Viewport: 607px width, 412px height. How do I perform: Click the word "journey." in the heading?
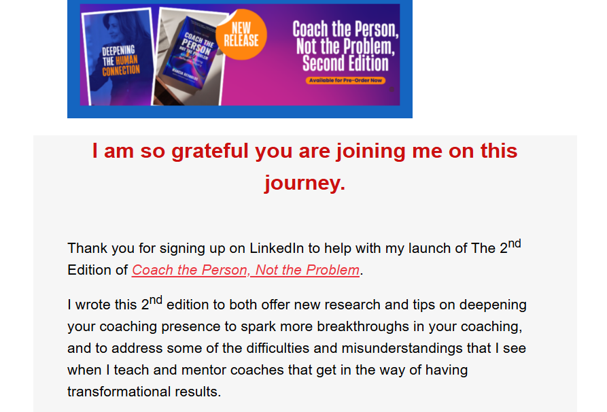click(x=305, y=183)
